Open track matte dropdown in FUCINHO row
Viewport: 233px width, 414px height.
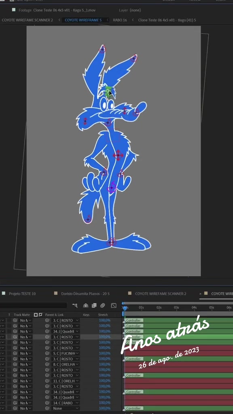click(25, 353)
